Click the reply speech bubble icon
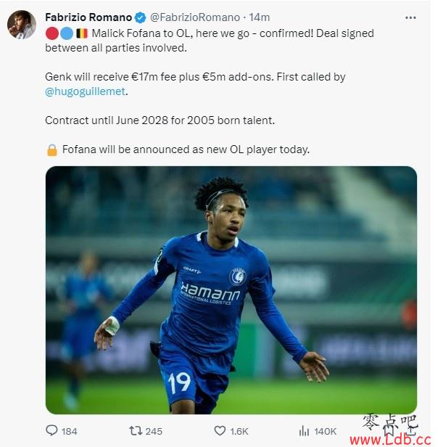Viewport: 438px width, 447px height. [51, 430]
